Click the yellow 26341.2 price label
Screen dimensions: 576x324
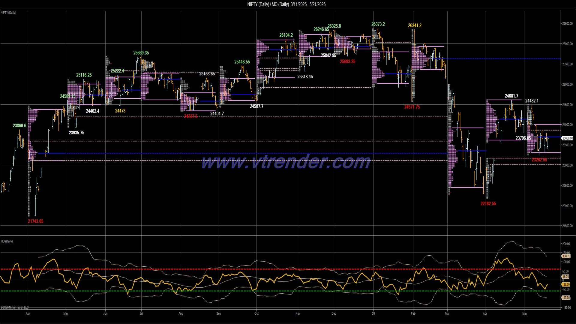pyautogui.click(x=415, y=25)
